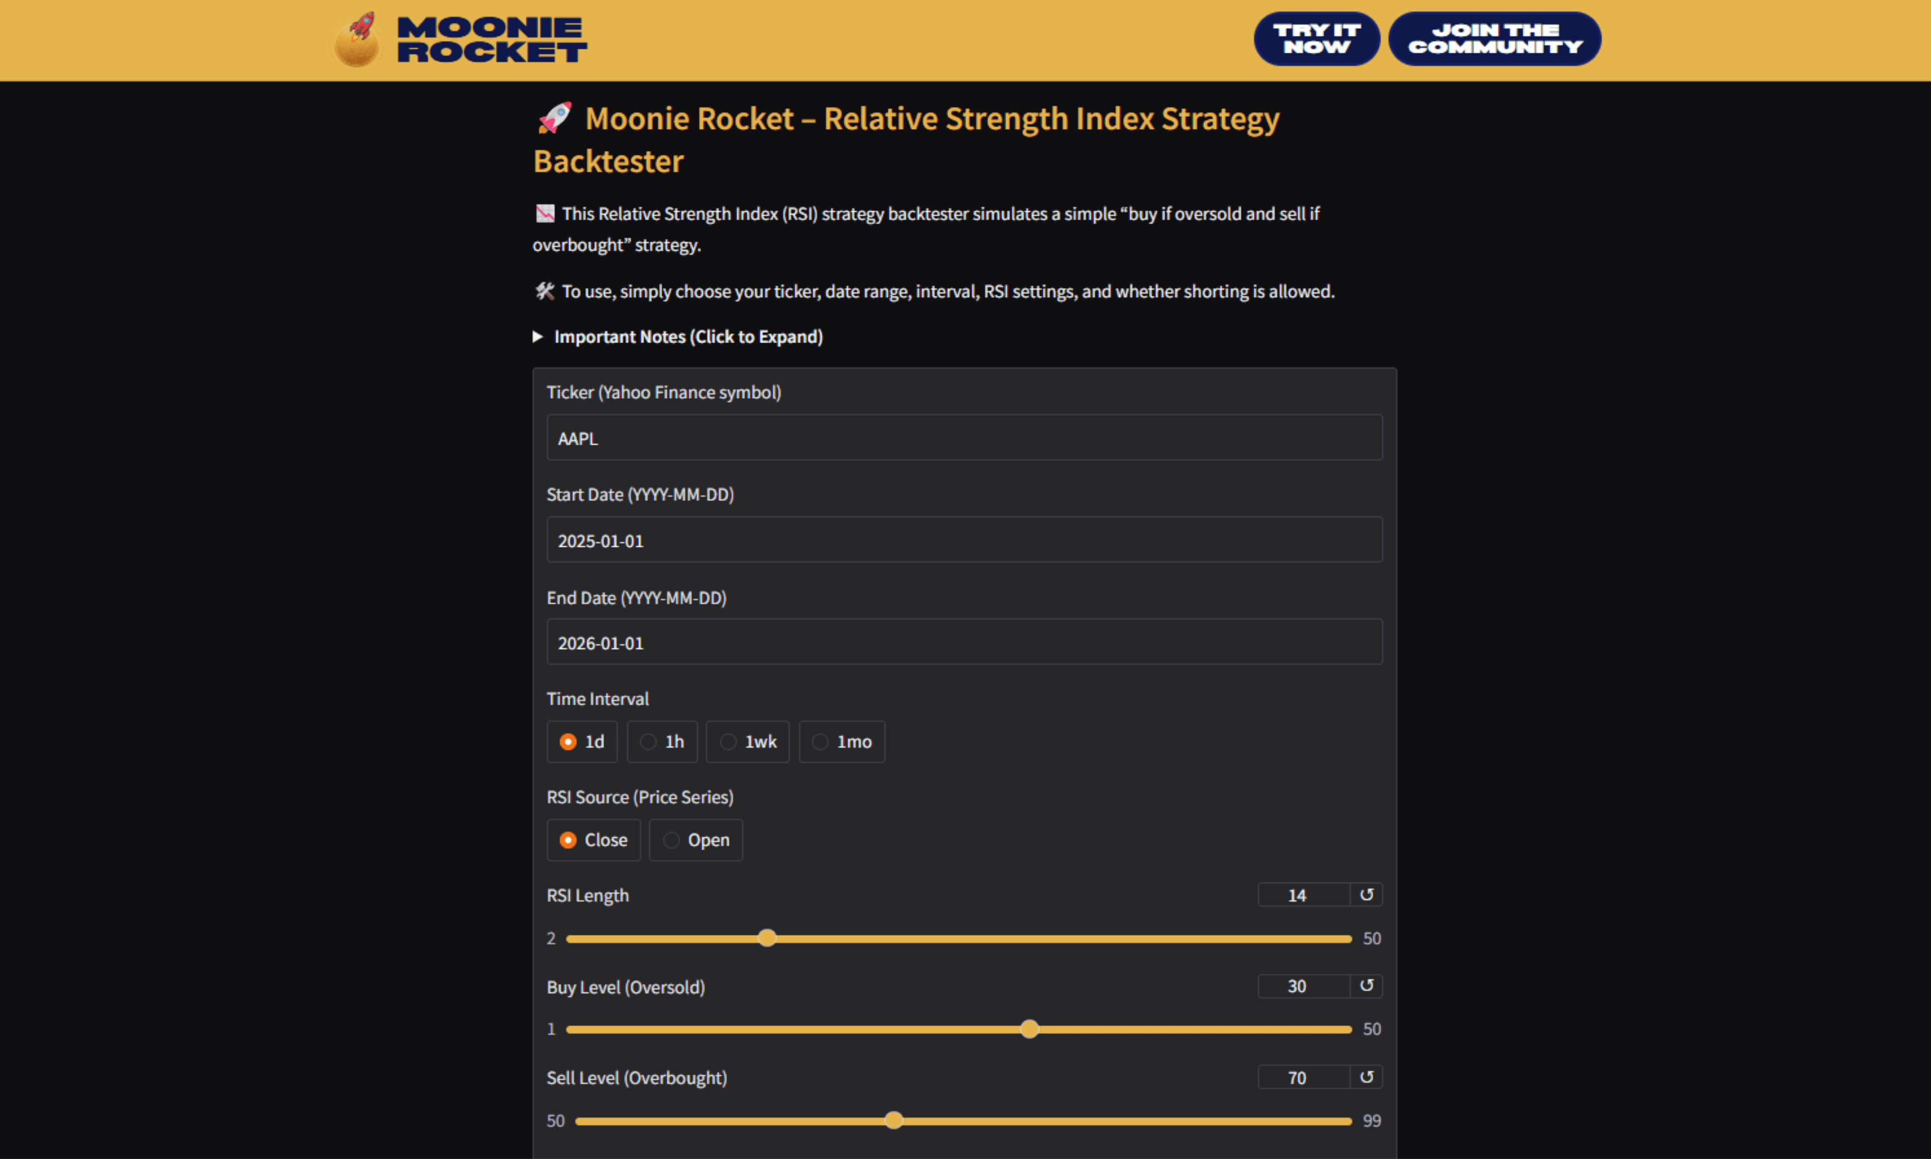
Task: Adjust the Buy Level (Oversold) slider
Action: point(1029,1029)
